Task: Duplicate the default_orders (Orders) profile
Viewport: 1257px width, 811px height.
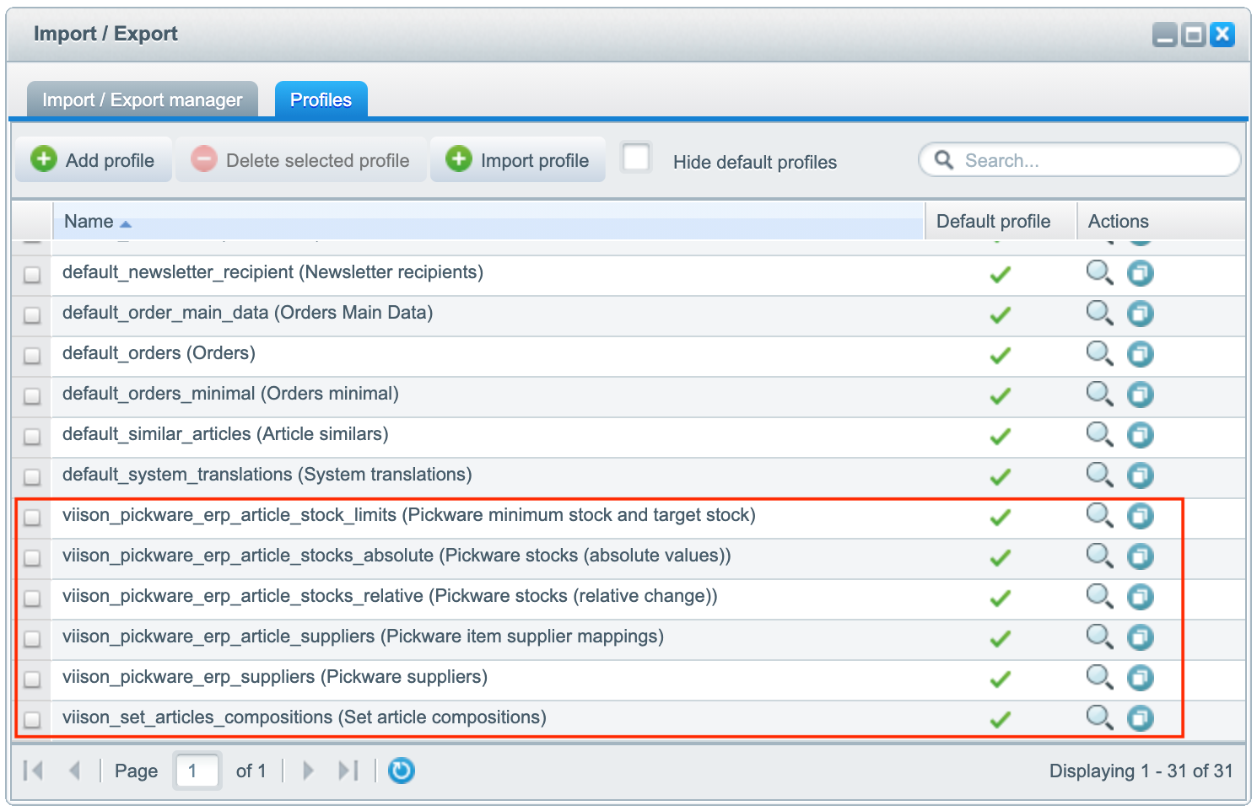Action: (x=1141, y=354)
